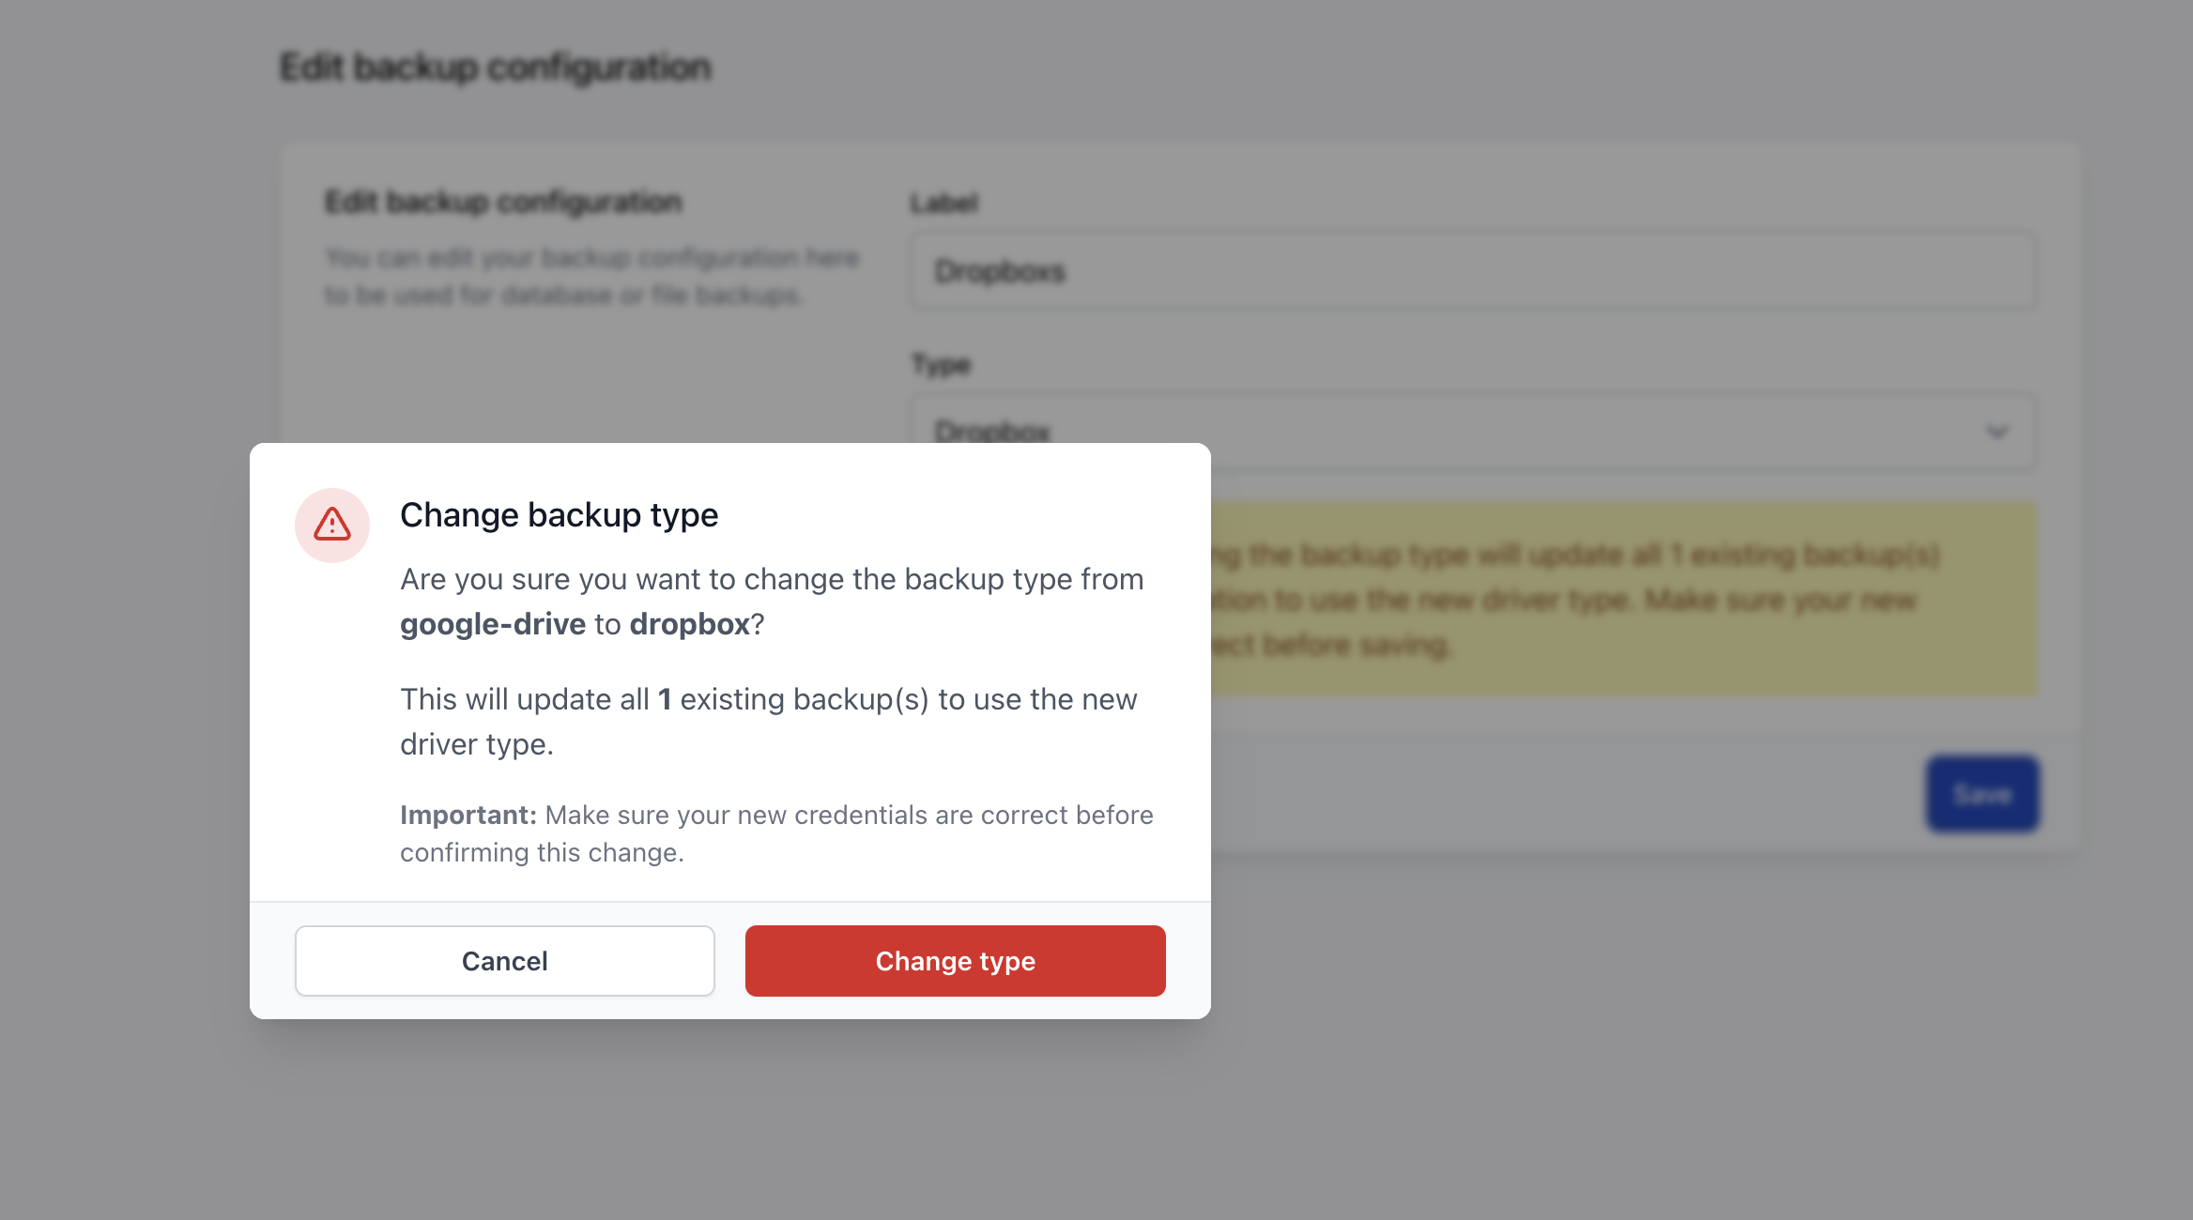Open the Type dropdown showing Dropbox
Image resolution: width=2193 pixels, height=1220 pixels.
coord(1473,432)
